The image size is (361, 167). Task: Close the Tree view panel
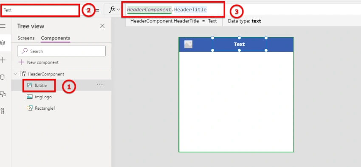point(102,26)
